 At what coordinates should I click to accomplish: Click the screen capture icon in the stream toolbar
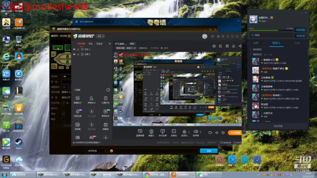140,132
